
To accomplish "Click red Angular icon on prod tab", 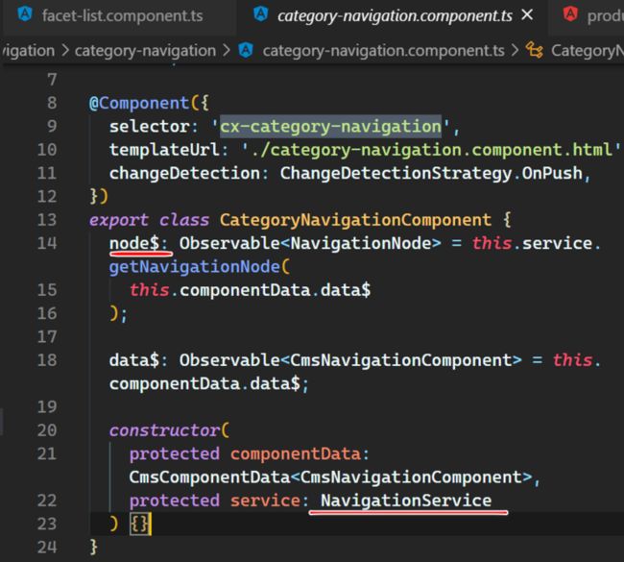I will [570, 14].
